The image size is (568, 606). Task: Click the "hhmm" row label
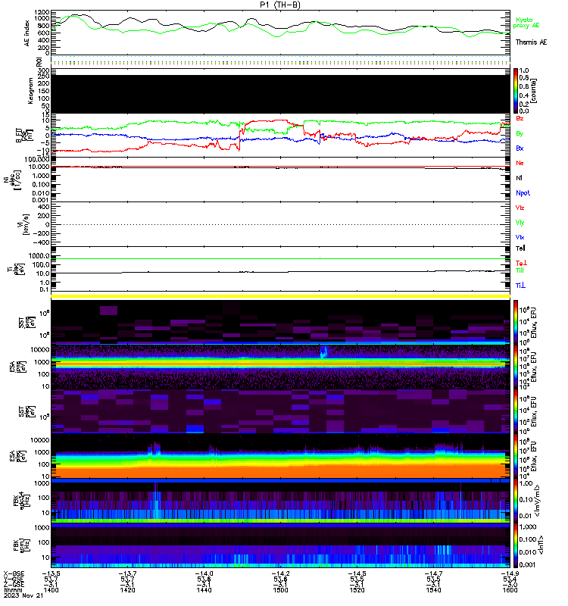13,590
